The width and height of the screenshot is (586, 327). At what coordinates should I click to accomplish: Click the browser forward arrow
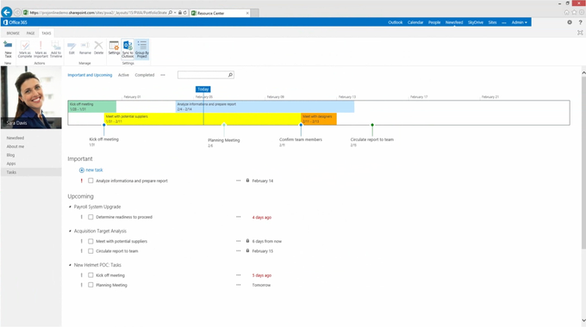[x=17, y=13]
